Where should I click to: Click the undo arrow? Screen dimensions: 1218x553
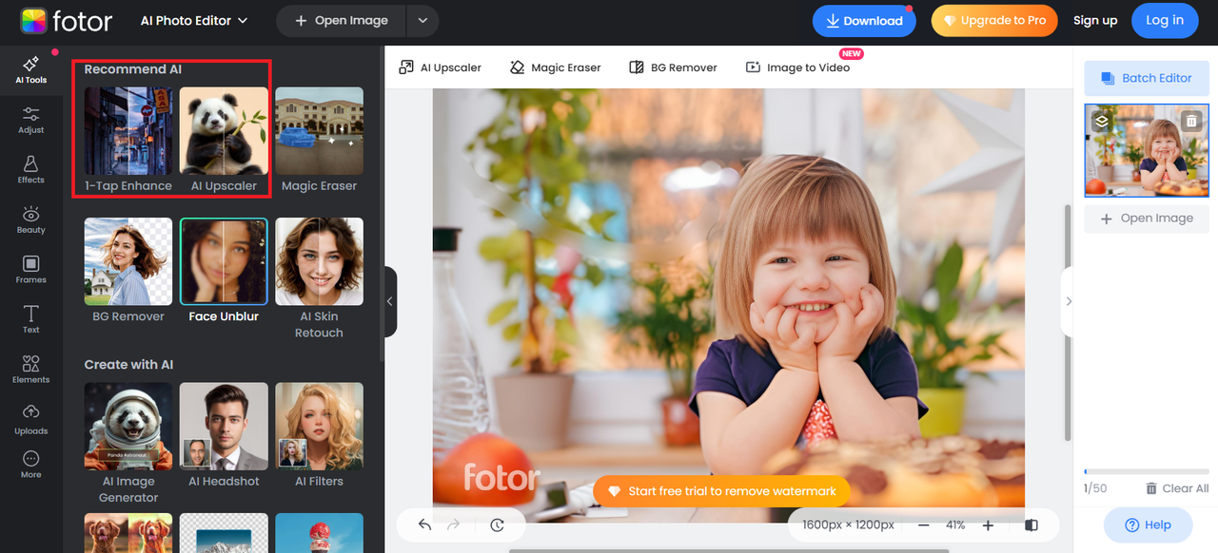(x=424, y=524)
